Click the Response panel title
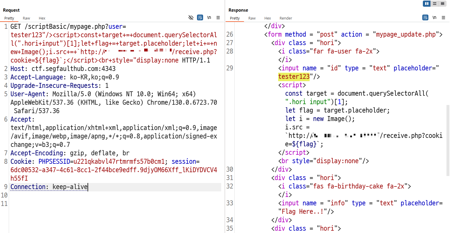Viewport: 450px width, 233px height. click(x=238, y=10)
